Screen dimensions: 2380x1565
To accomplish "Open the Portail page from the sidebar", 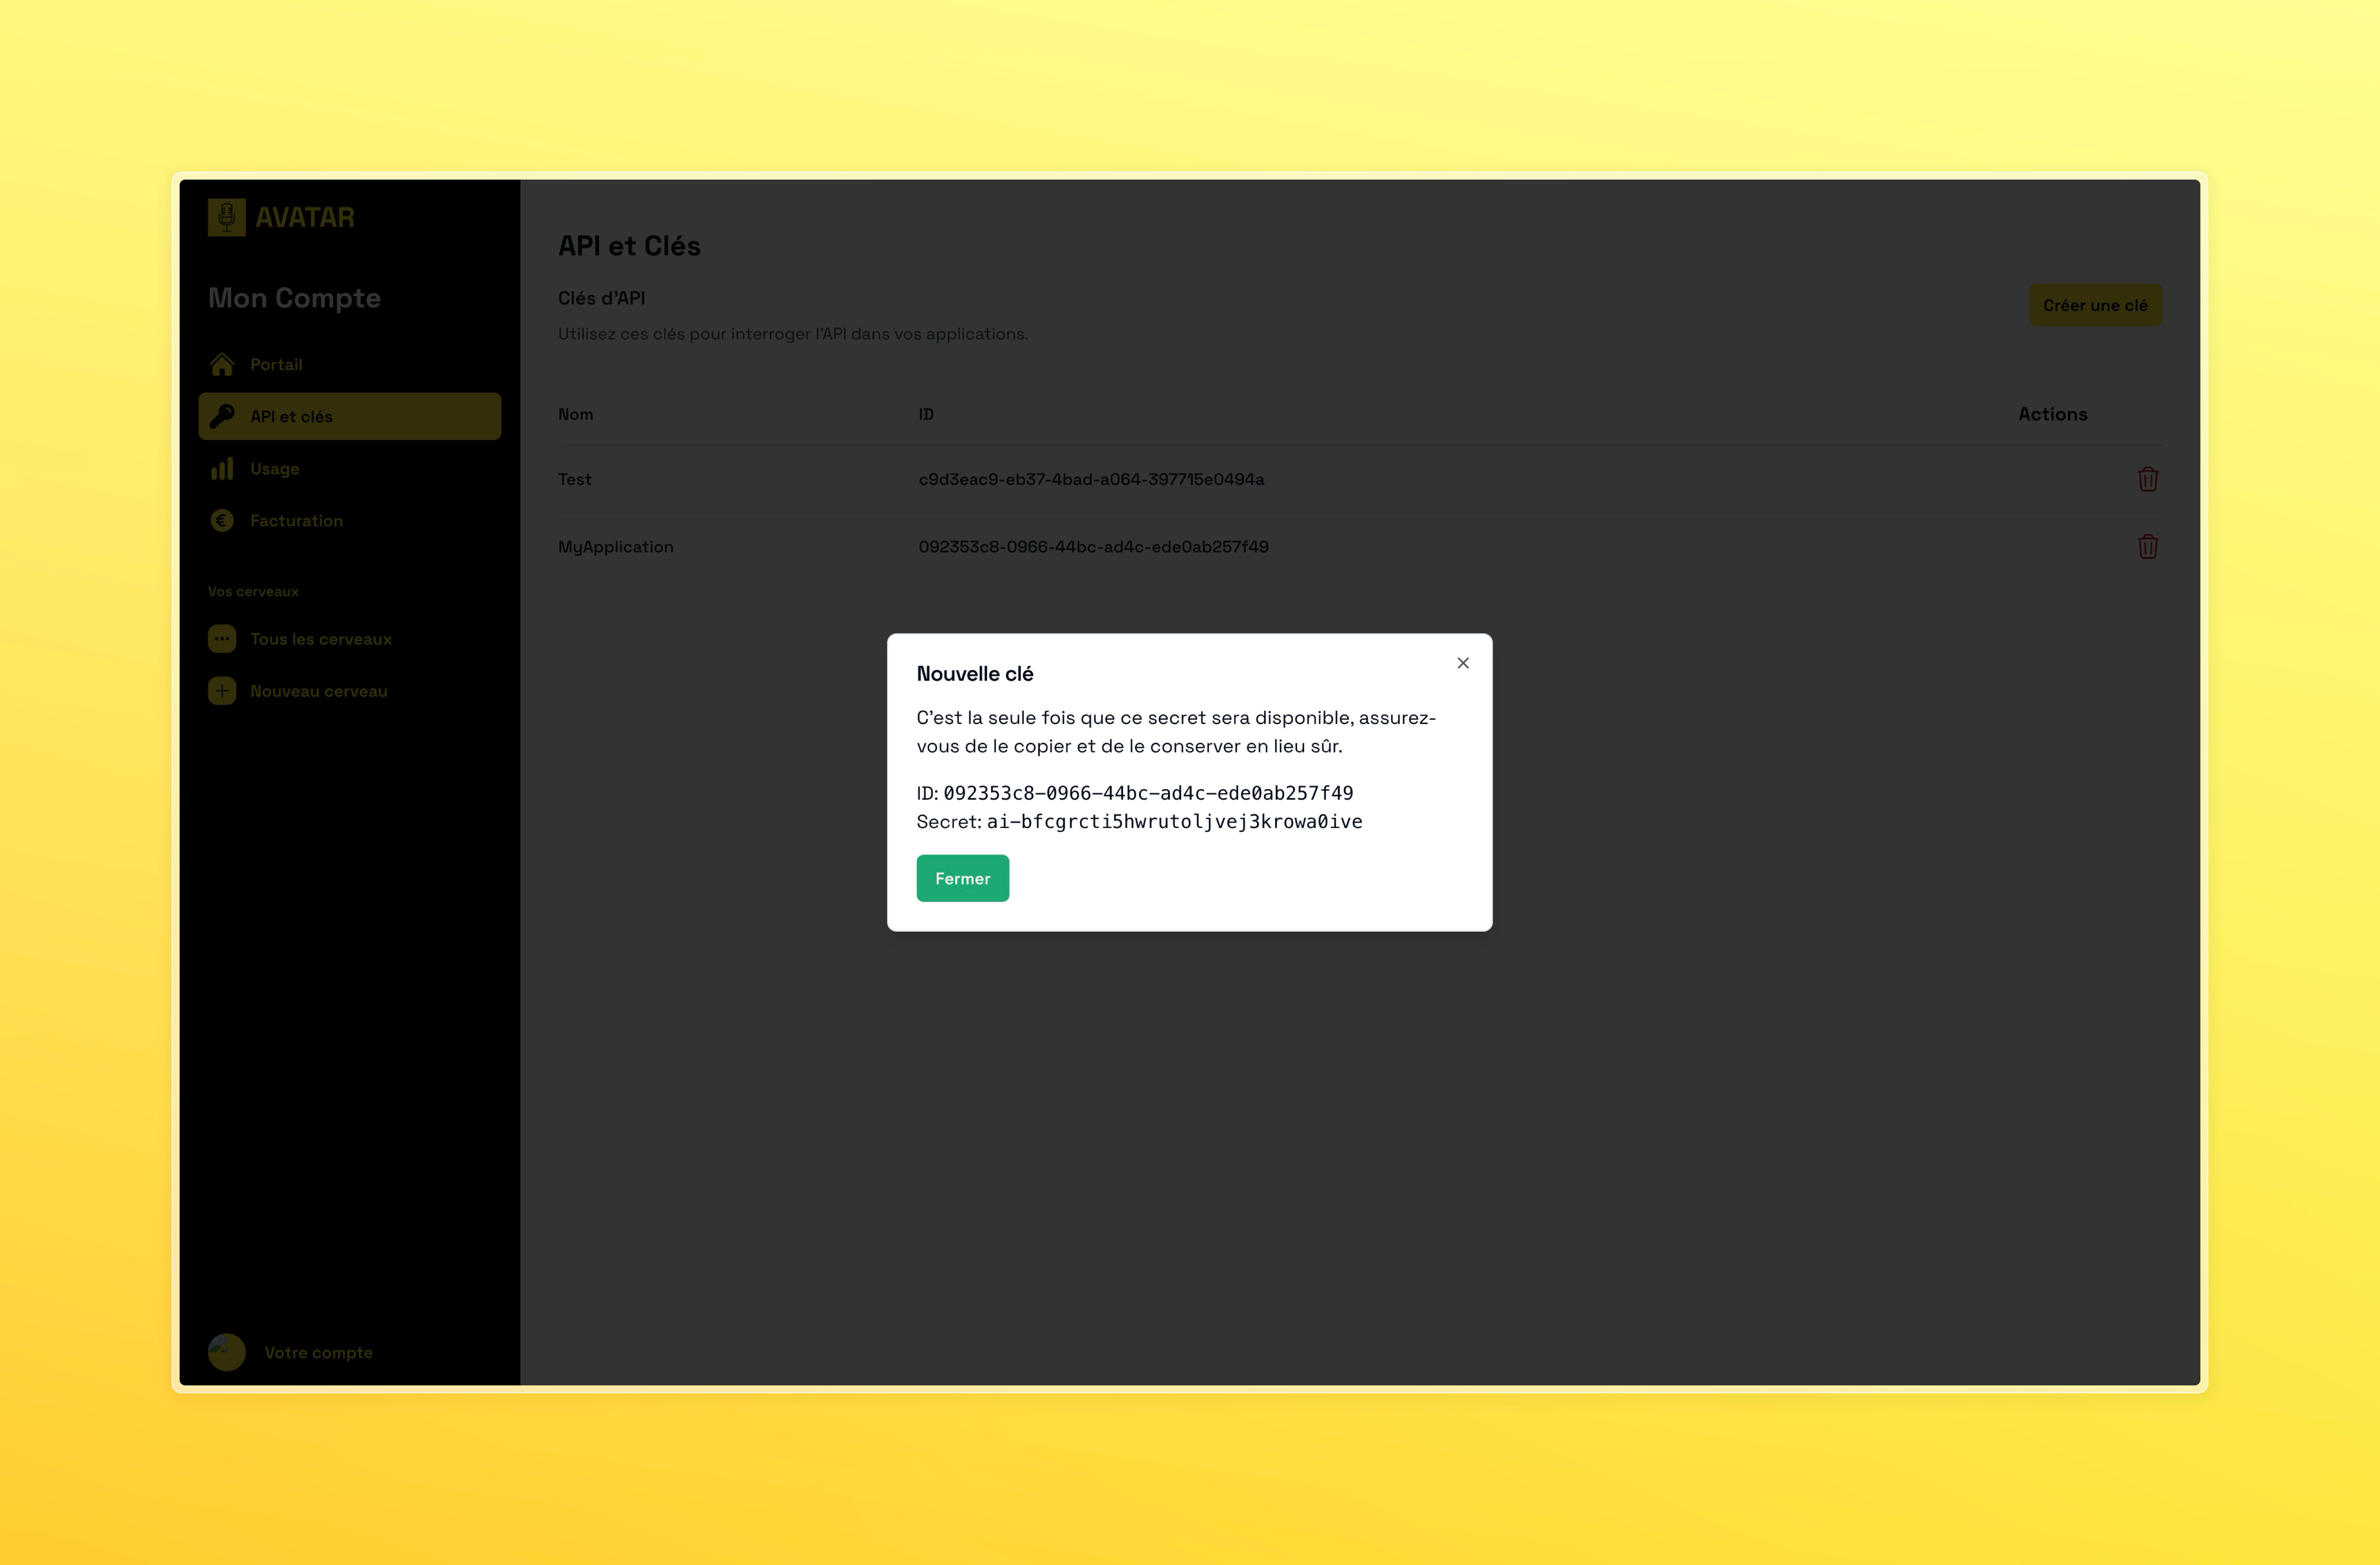I will point(276,364).
